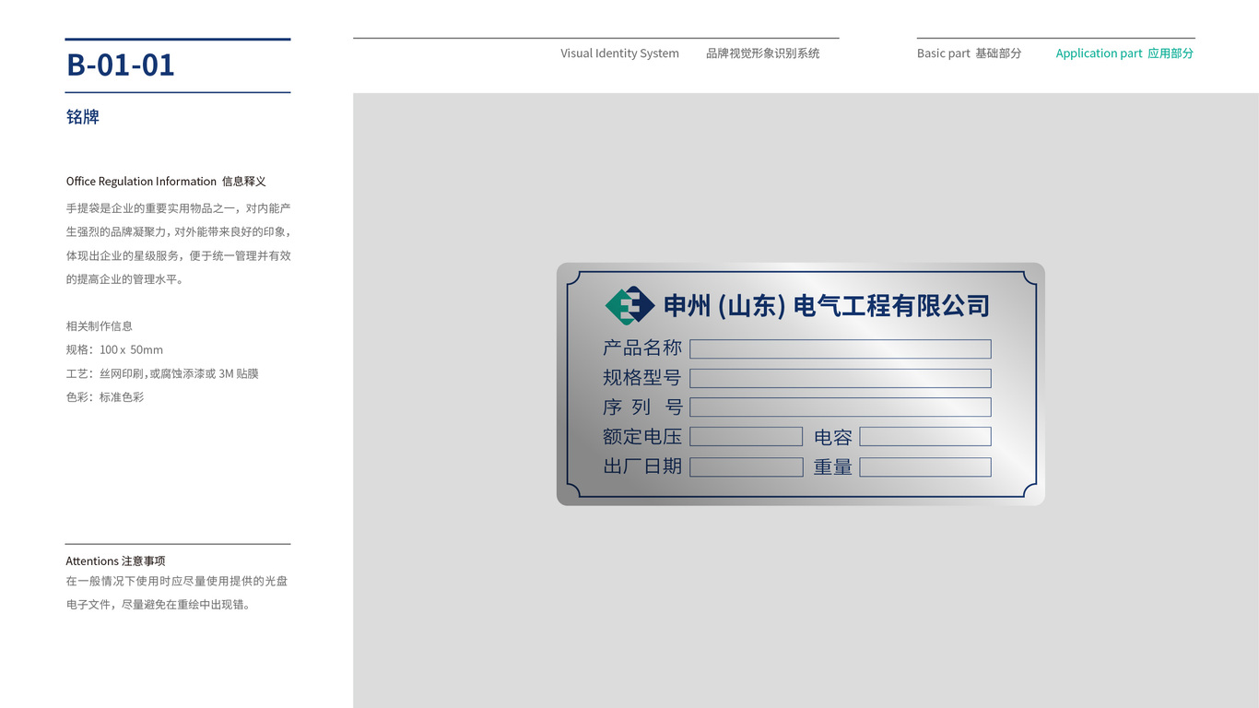Click the Office Regulation Information 信息释义 heading
This screenshot has height=708, width=1259.
166,182
